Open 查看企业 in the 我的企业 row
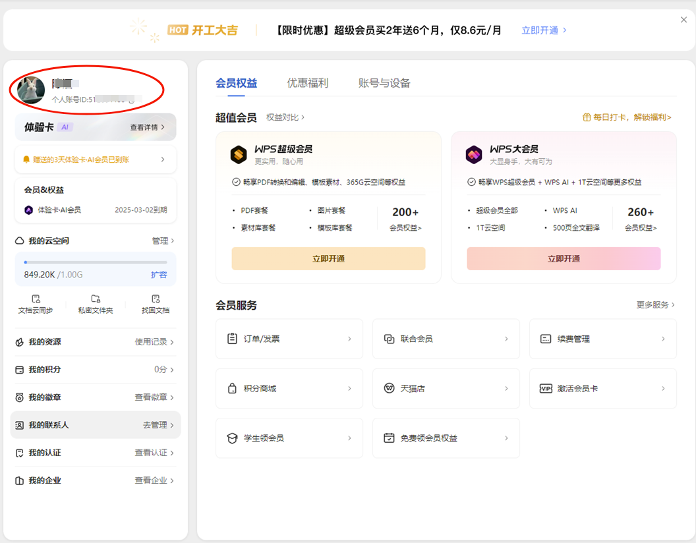 (154, 480)
